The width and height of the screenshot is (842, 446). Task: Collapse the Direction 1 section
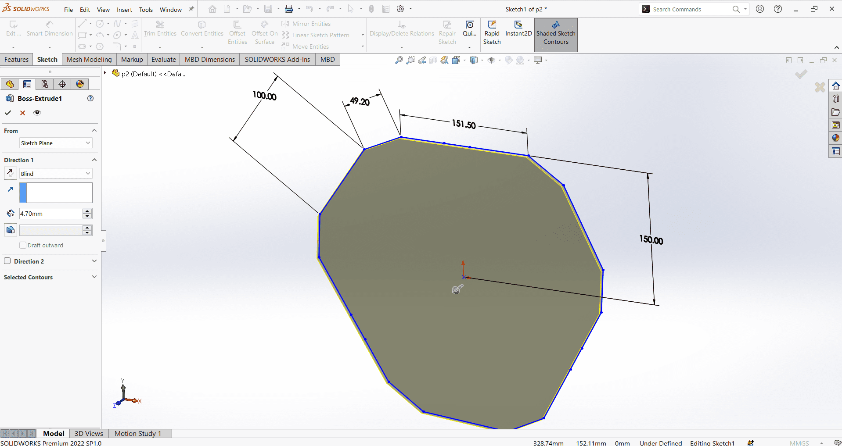[94, 160]
